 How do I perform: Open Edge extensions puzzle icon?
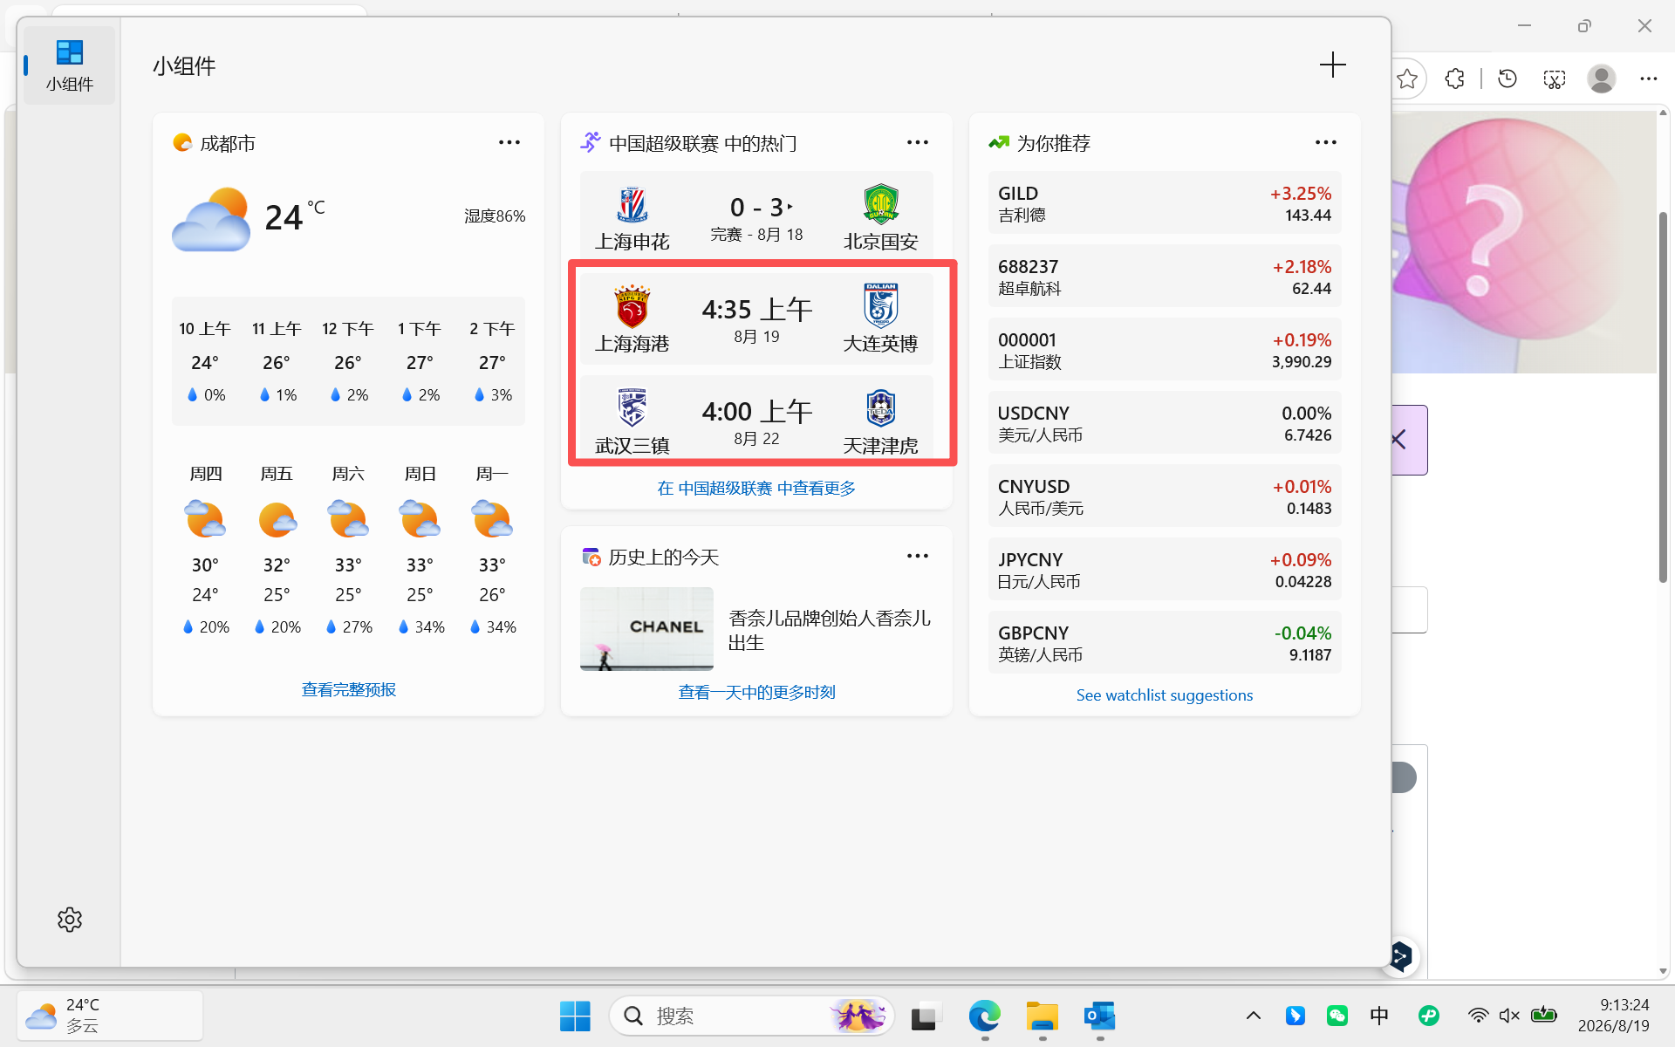pos(1454,79)
